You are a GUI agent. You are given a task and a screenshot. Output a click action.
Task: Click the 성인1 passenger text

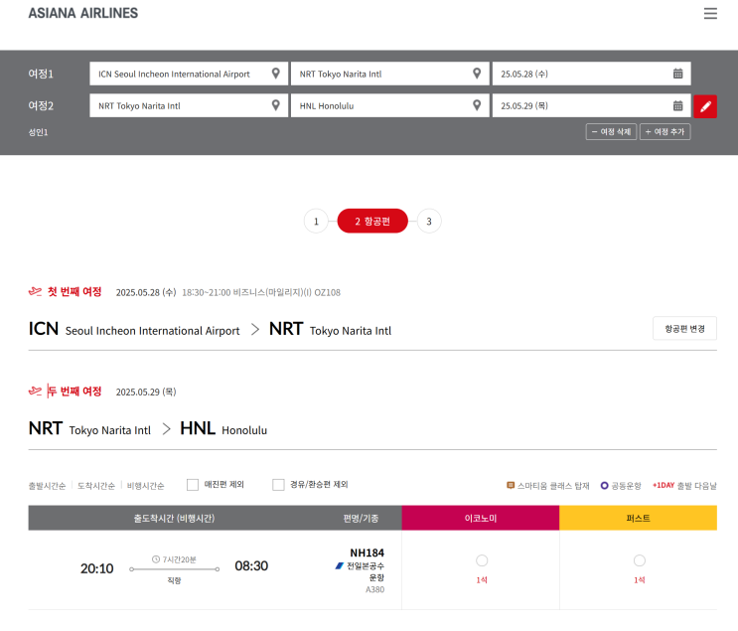pyautogui.click(x=38, y=132)
